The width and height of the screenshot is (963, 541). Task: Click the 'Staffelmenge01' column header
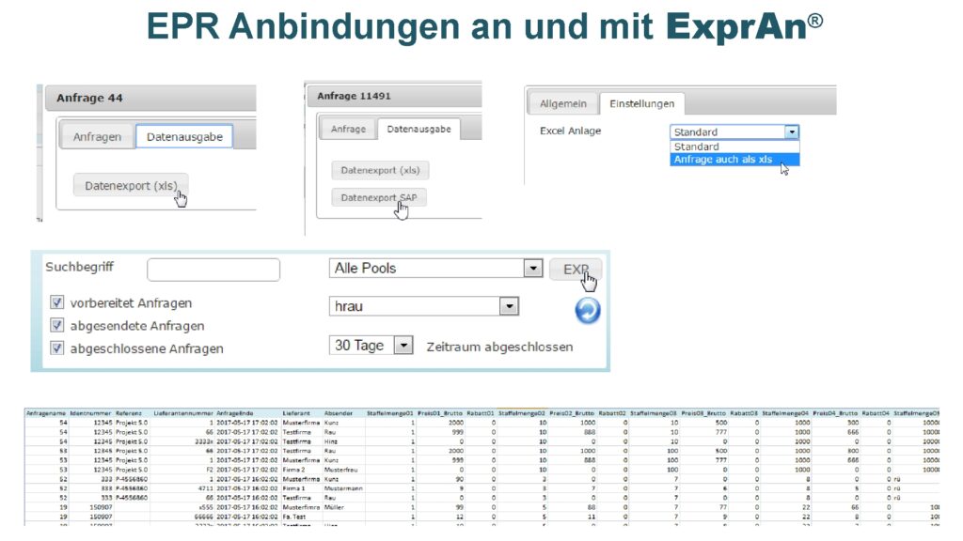click(390, 413)
